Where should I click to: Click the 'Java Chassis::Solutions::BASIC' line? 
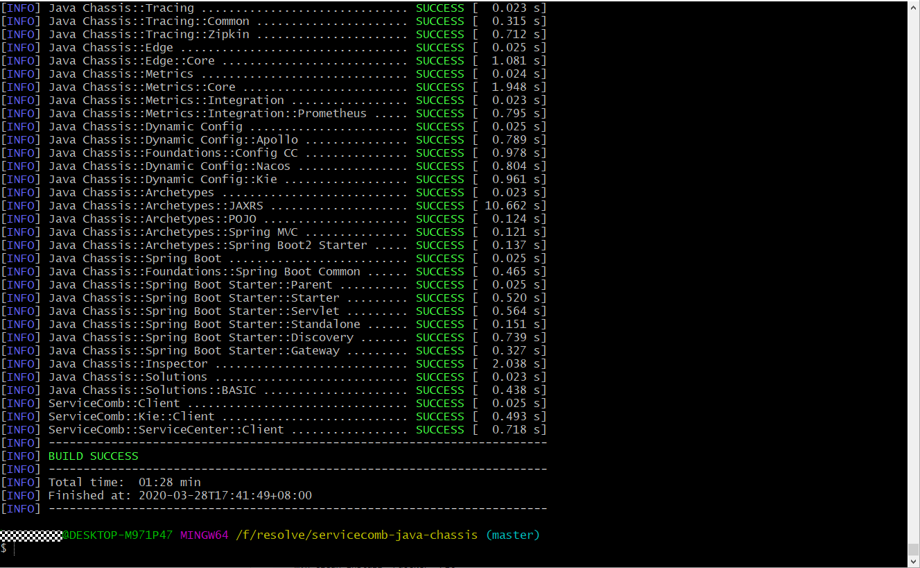[274, 390]
